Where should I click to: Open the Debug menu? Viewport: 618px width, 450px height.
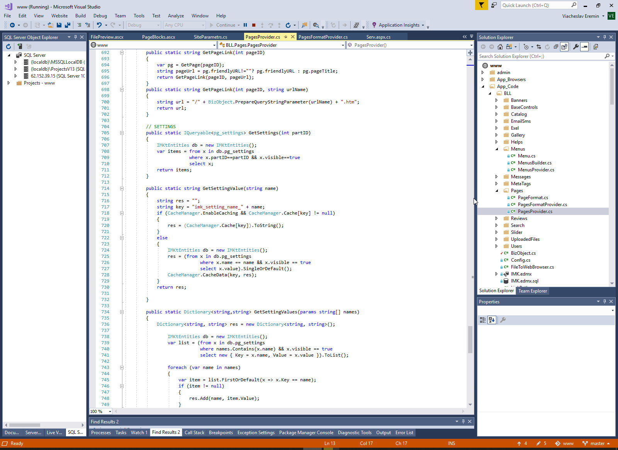100,16
